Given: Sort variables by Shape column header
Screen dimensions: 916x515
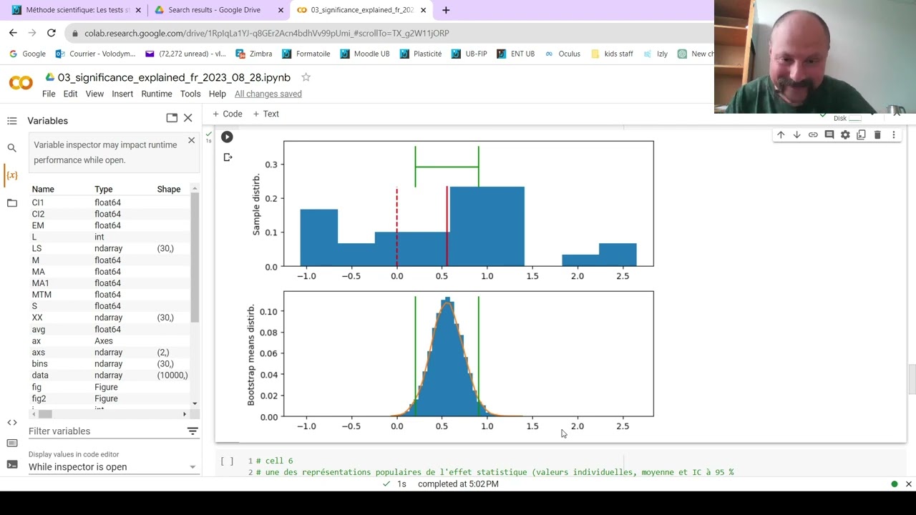Looking at the screenshot, I should [x=169, y=190].
